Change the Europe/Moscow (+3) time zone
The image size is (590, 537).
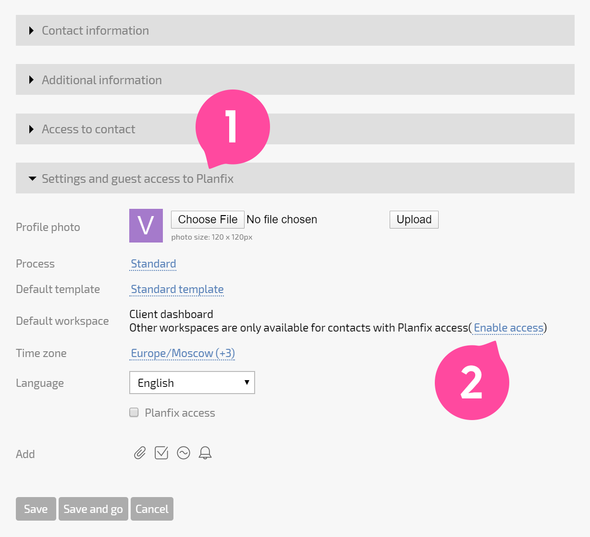coord(183,353)
